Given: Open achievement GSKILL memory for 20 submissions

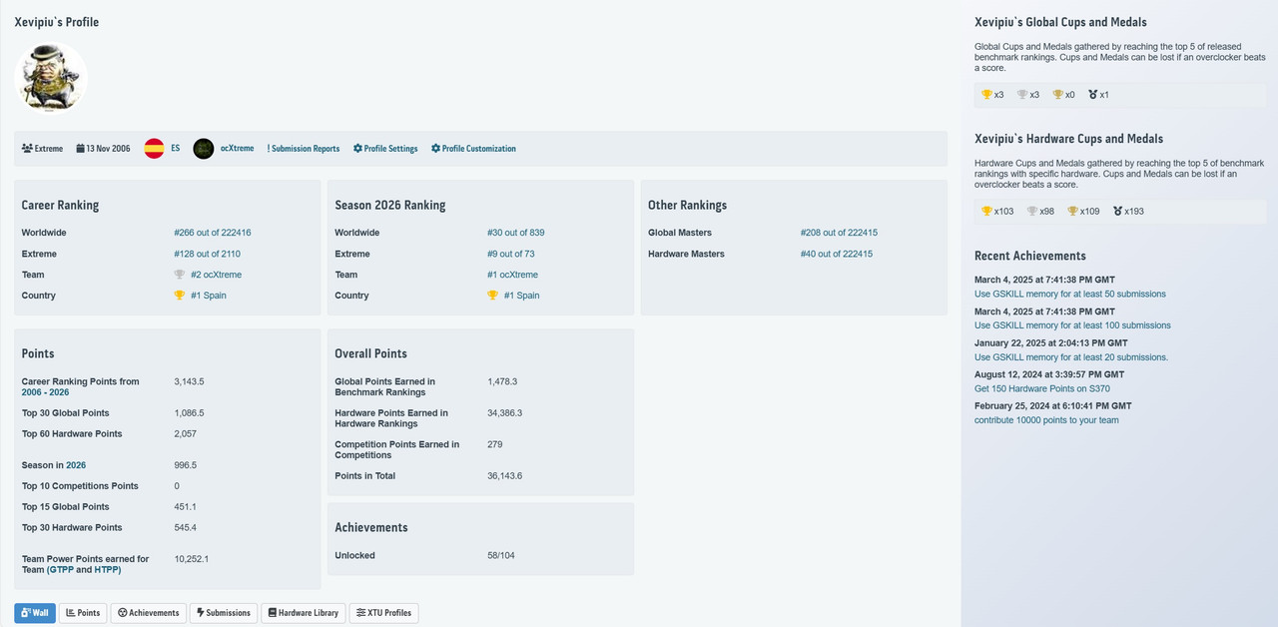Looking at the screenshot, I should [1071, 357].
